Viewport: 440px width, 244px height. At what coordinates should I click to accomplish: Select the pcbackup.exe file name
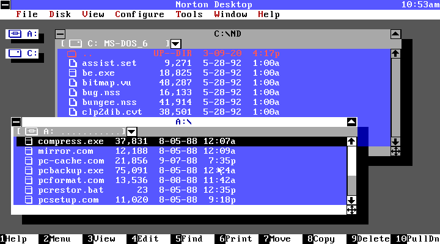71,171
